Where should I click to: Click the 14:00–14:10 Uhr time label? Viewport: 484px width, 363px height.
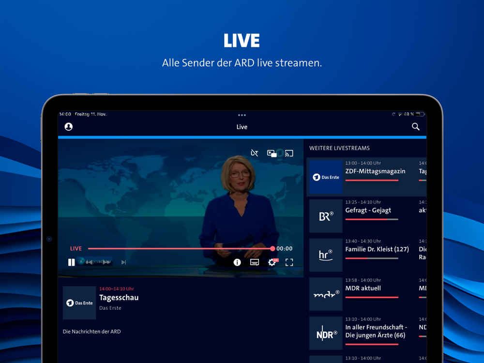pos(116,289)
